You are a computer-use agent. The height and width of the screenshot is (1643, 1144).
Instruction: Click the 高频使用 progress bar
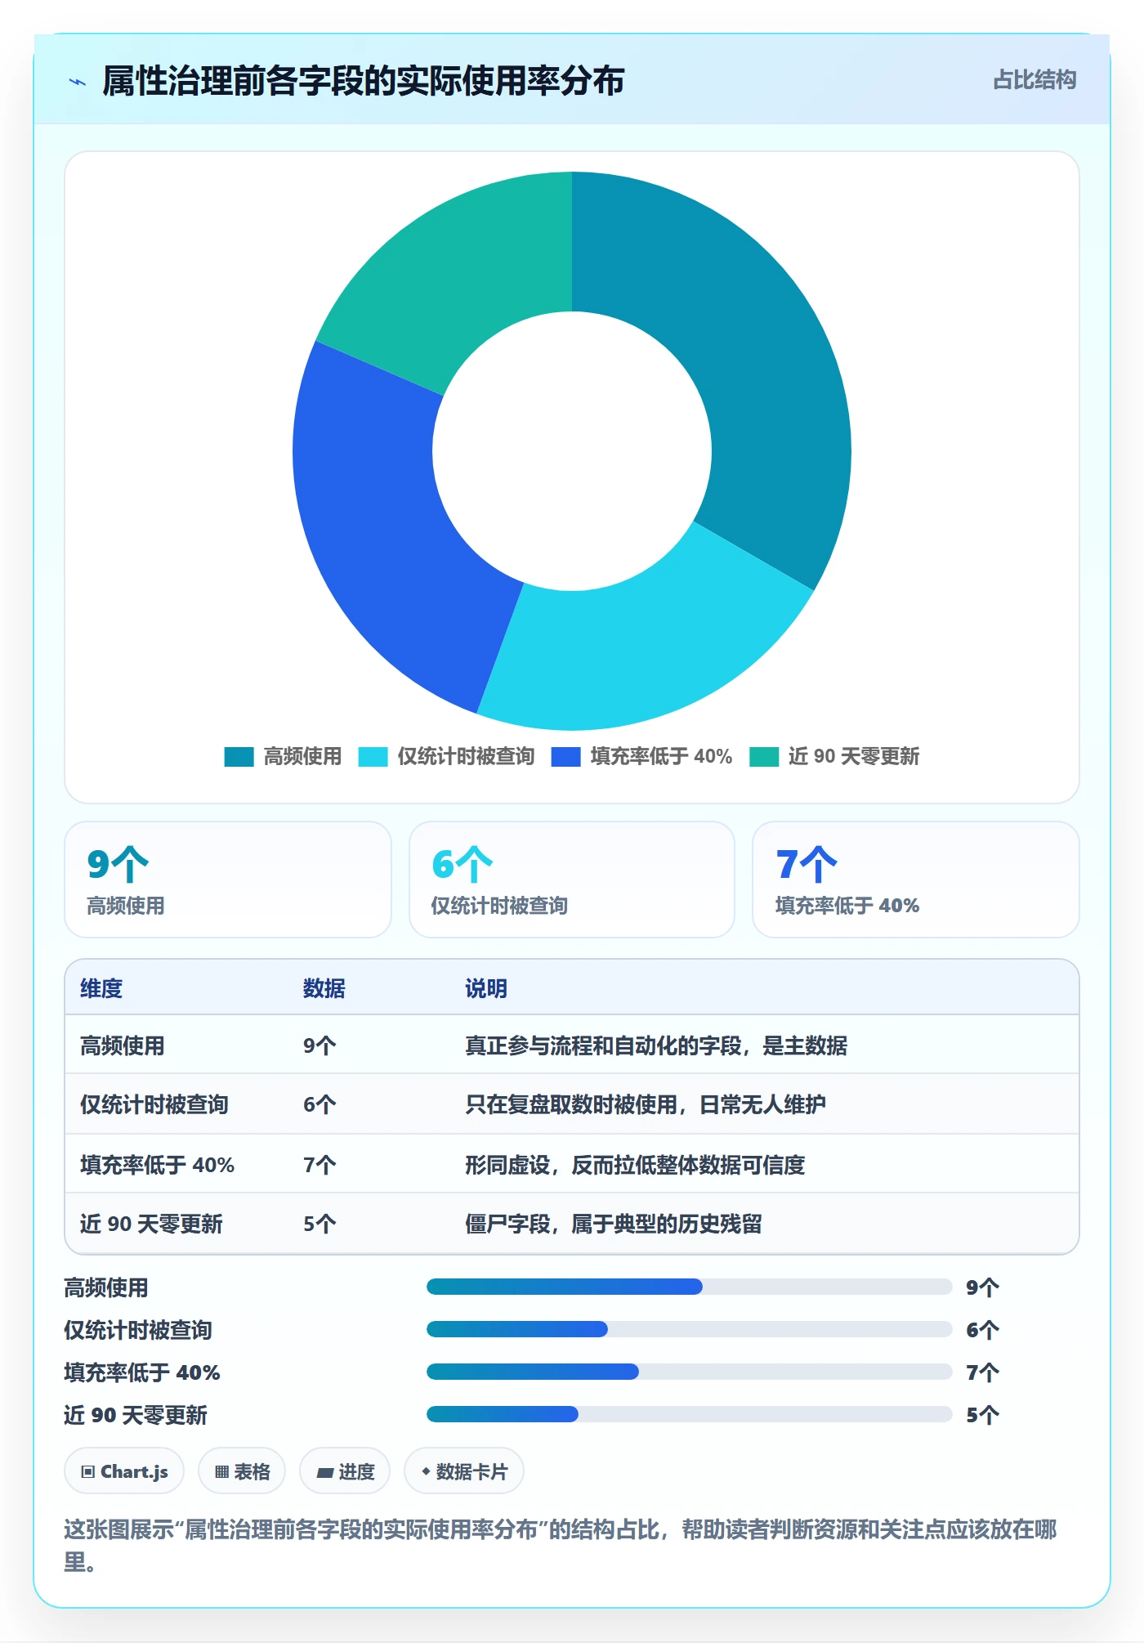click(x=689, y=1287)
